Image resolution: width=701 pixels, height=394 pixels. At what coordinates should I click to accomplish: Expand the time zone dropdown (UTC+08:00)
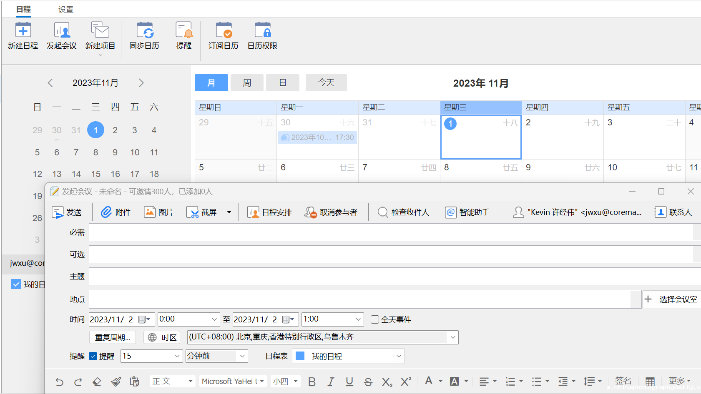[x=452, y=337]
